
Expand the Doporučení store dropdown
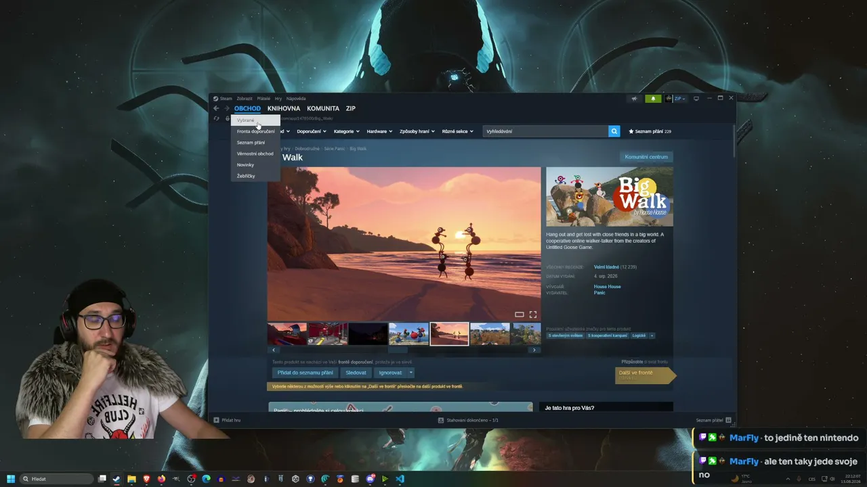(x=312, y=131)
